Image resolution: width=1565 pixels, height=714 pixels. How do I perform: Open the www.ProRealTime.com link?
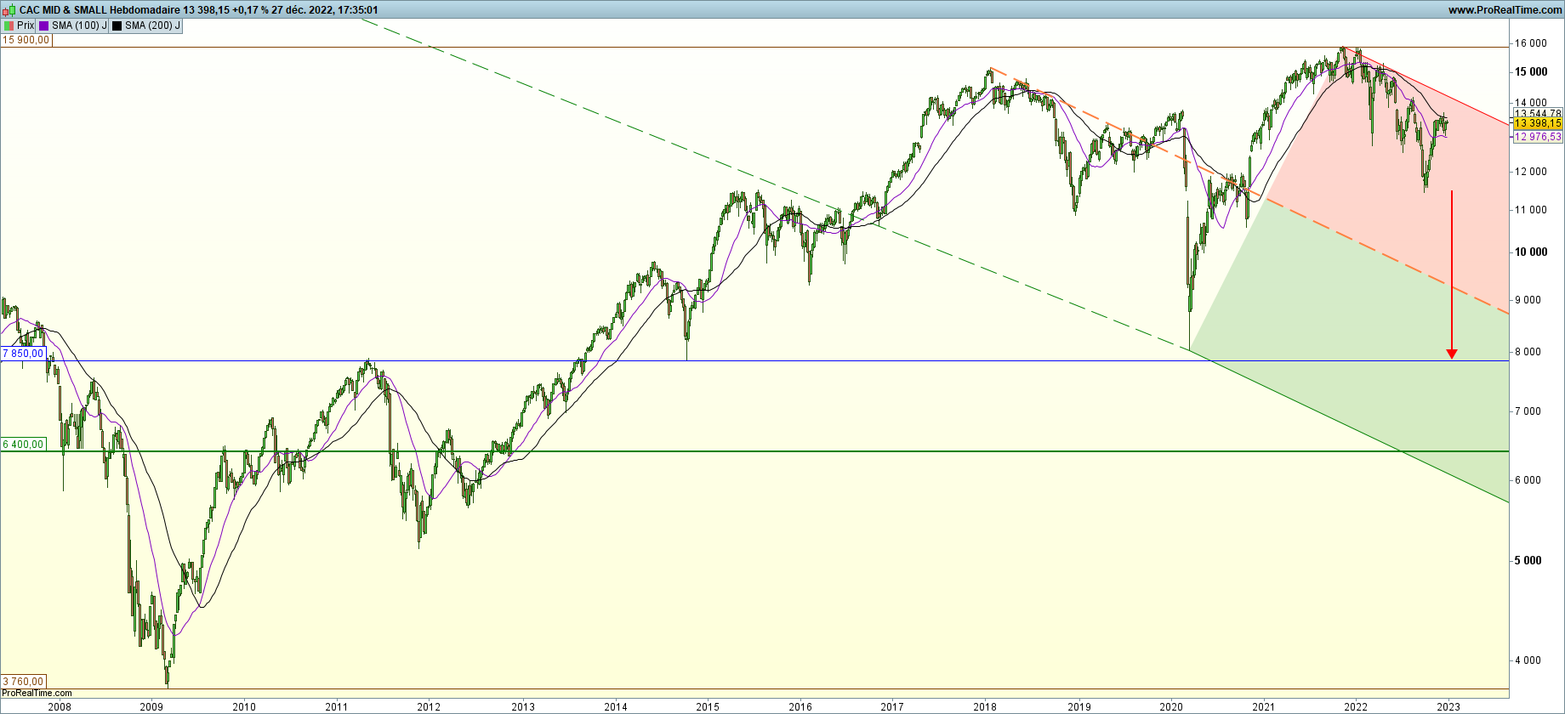click(x=1505, y=10)
